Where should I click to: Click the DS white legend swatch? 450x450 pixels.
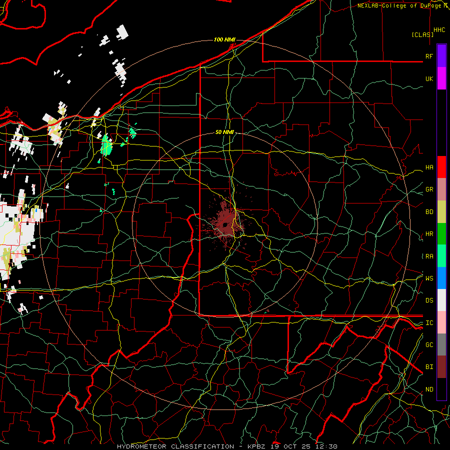point(441,300)
